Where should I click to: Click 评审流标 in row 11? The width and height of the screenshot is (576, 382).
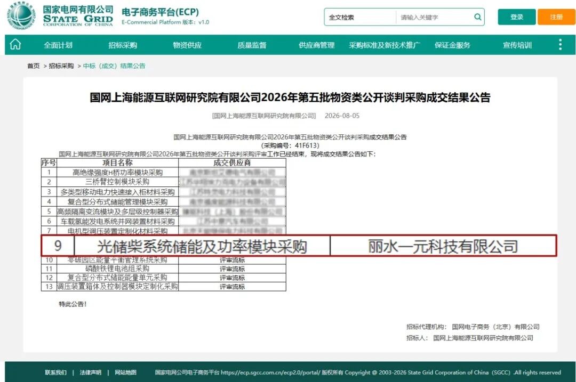click(x=232, y=269)
